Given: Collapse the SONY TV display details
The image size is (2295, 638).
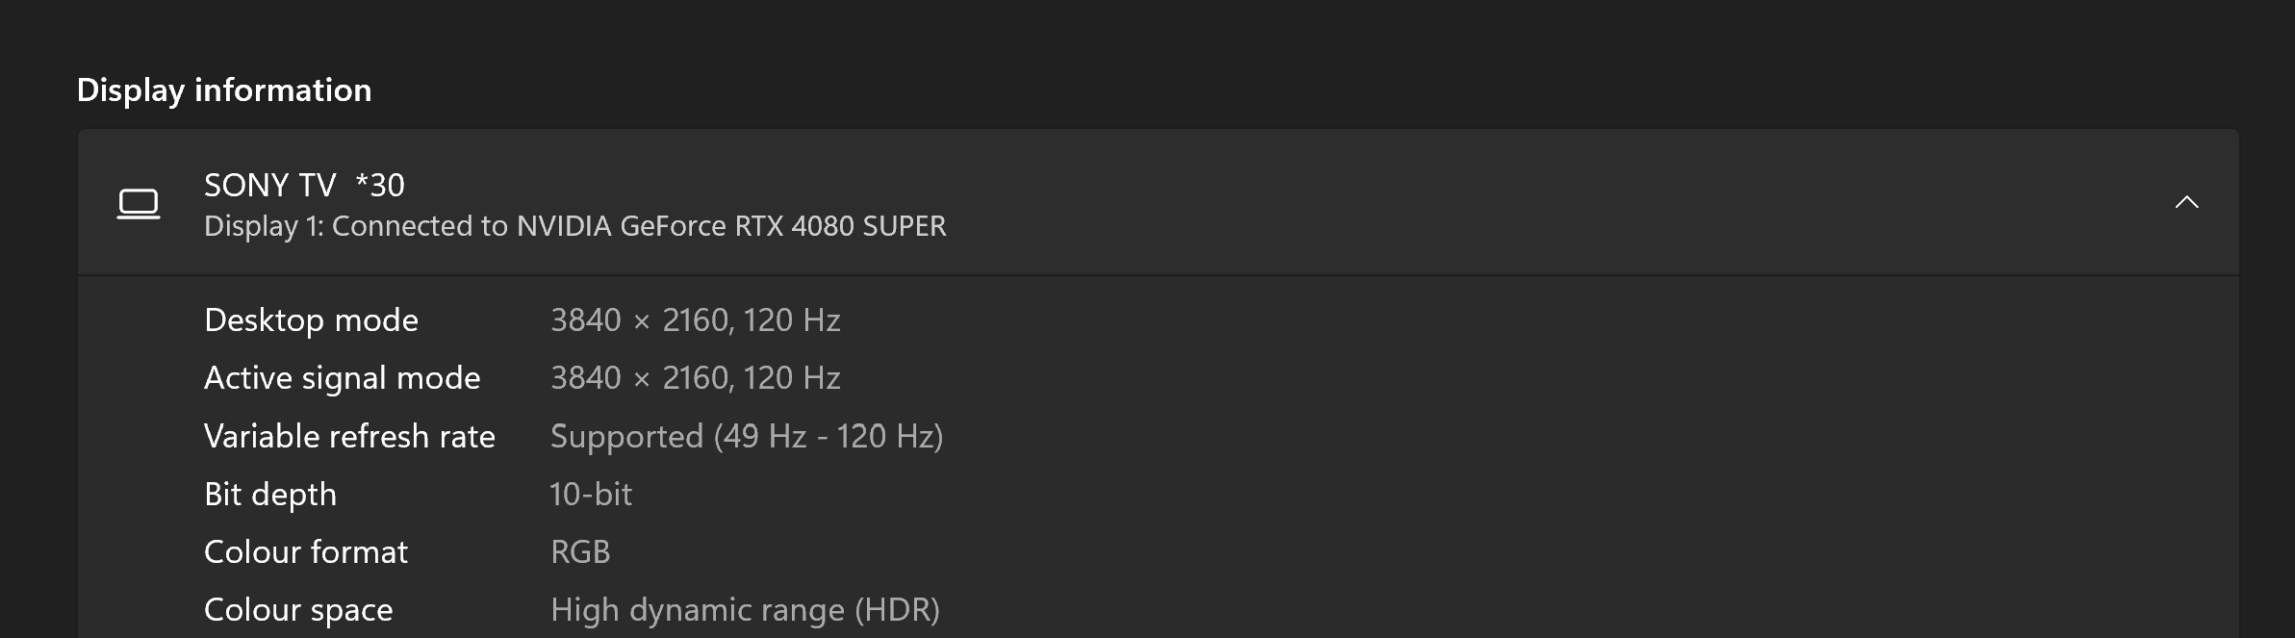Looking at the screenshot, I should (x=2186, y=202).
